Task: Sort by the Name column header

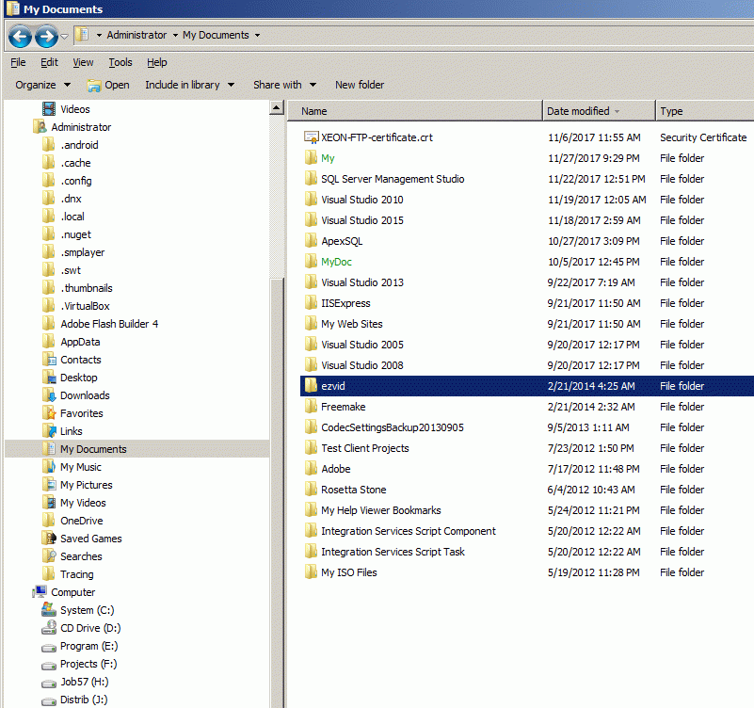Action: tap(415, 111)
